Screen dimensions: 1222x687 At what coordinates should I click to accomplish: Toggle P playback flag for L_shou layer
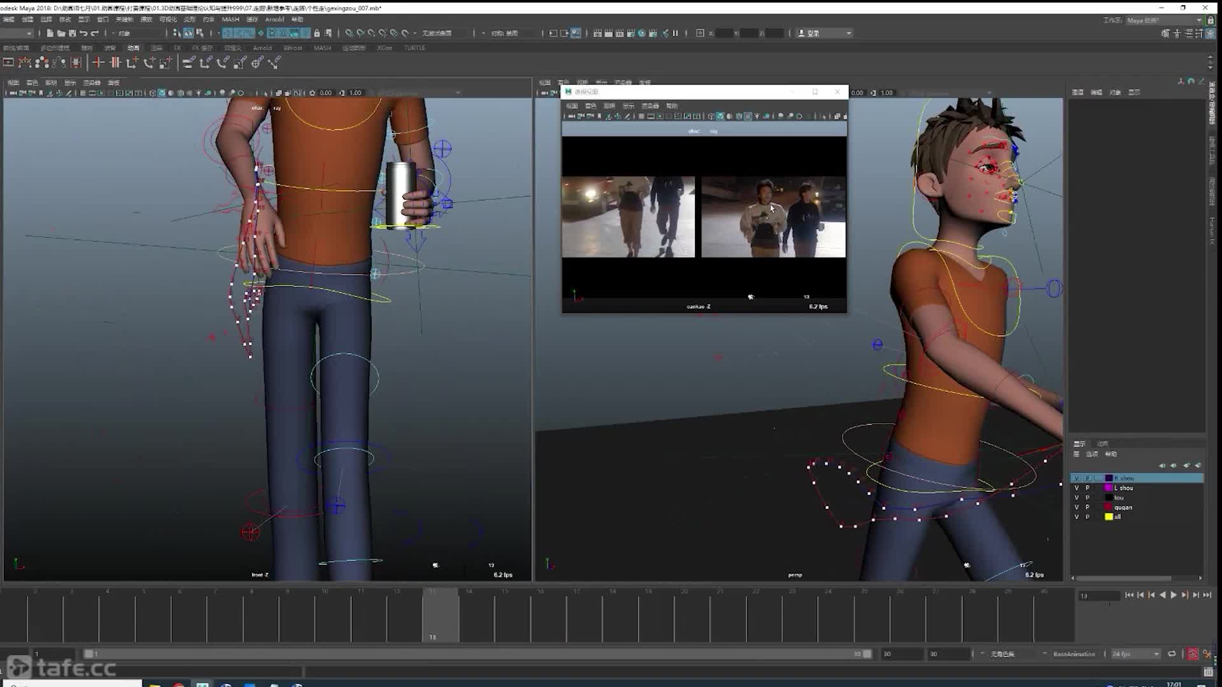pyautogui.click(x=1088, y=488)
